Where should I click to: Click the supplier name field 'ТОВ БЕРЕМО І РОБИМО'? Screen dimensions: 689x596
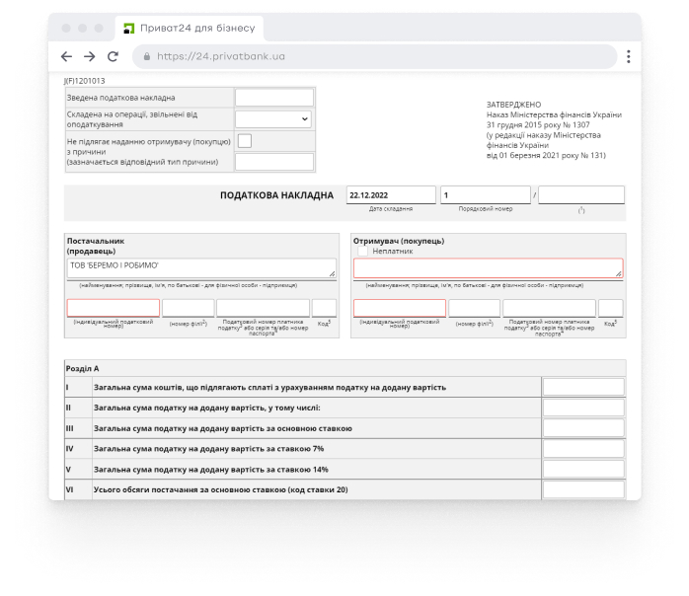click(201, 267)
